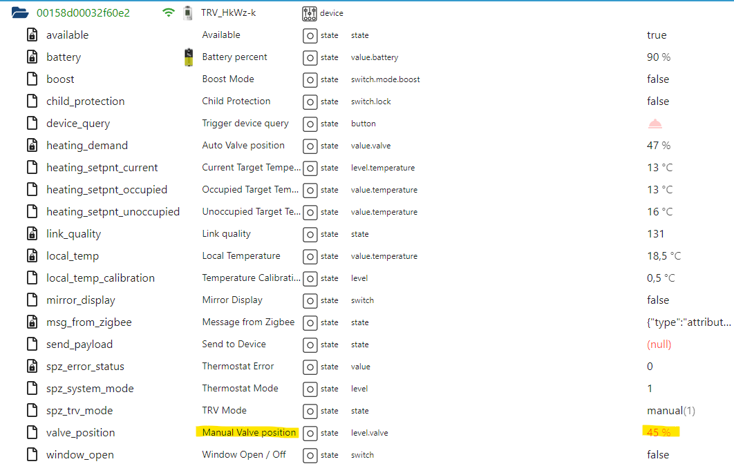734x466 pixels.
Task: Click the file icon for 'heating_setpnt_current'
Action: (32, 167)
